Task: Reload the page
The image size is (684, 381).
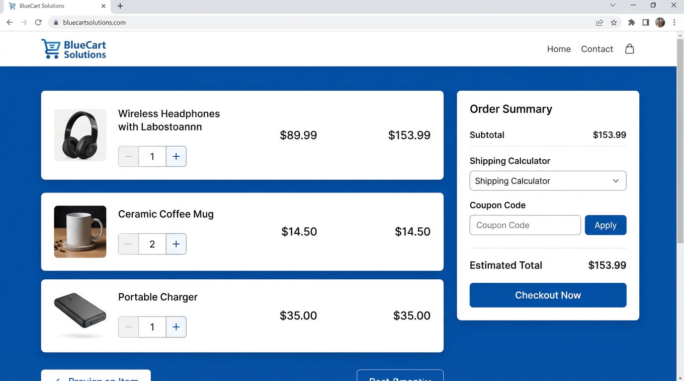Action: tap(38, 22)
